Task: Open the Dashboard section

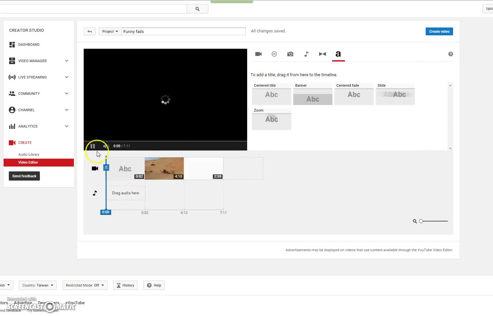Action: tap(29, 44)
